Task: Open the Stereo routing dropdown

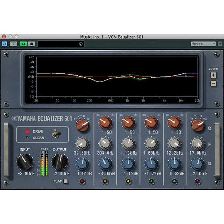Action: (x=203, y=44)
